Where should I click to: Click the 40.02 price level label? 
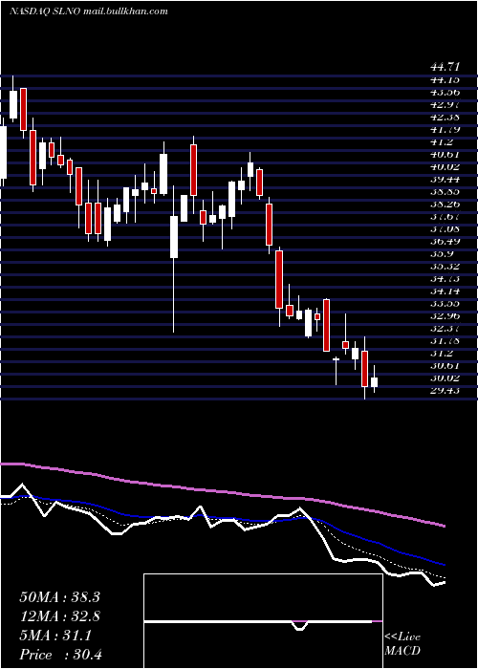(x=445, y=166)
